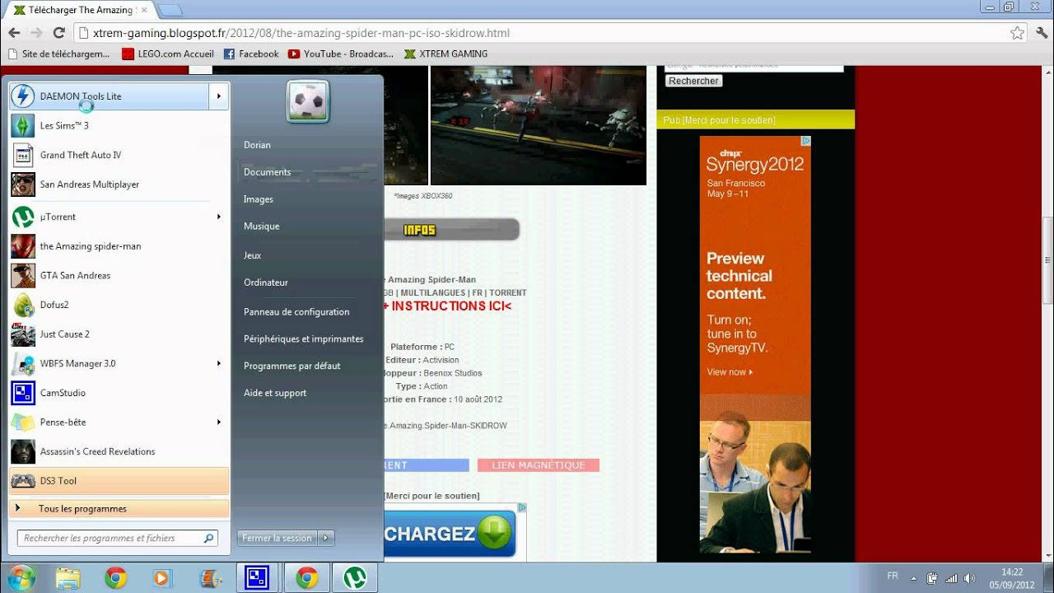1054x593 pixels.
Task: Switch to CamStudio on the taskbar
Action: 257,578
